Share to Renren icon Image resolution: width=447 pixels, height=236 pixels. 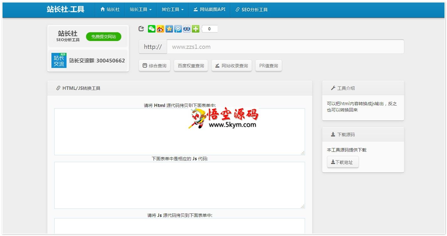pos(187,29)
